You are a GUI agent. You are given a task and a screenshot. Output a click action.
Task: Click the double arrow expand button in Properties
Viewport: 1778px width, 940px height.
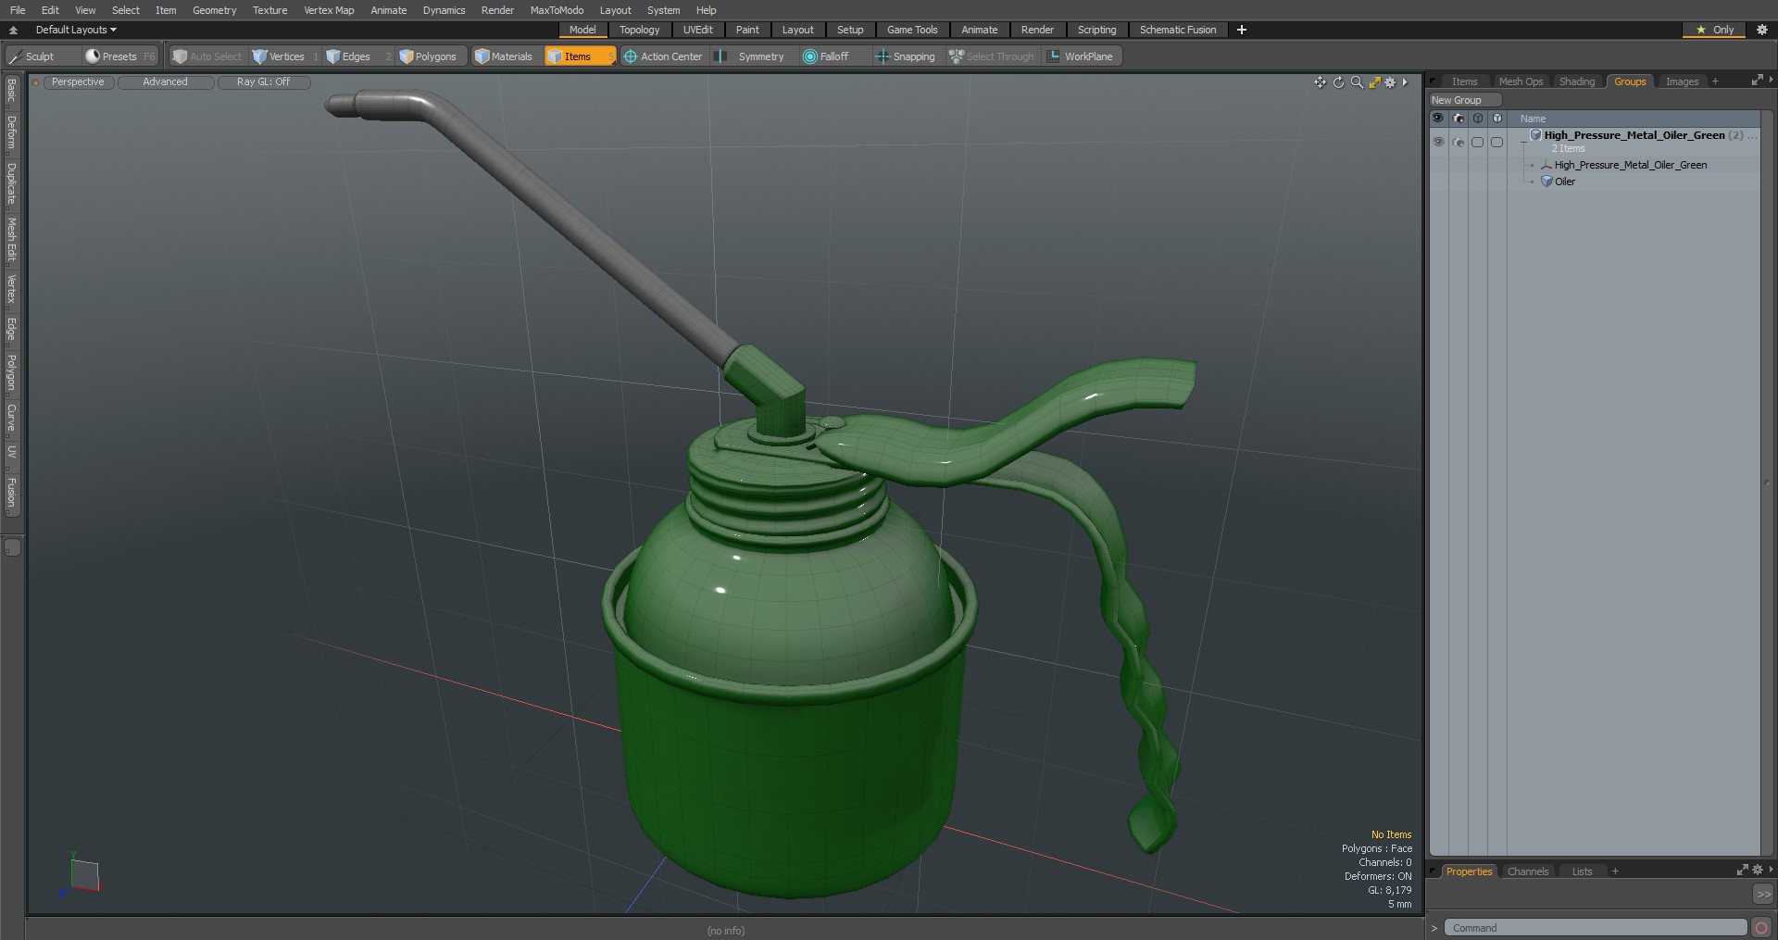click(x=1763, y=895)
